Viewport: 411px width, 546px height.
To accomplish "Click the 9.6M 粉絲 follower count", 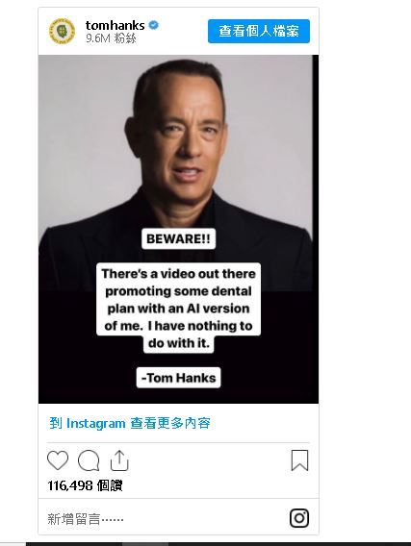I will [x=111, y=37].
